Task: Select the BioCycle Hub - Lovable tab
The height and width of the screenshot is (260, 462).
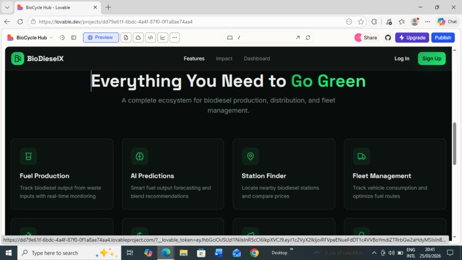Action: pos(57,7)
